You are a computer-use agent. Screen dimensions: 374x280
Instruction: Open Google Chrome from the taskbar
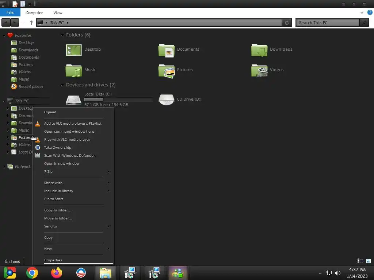32,273
